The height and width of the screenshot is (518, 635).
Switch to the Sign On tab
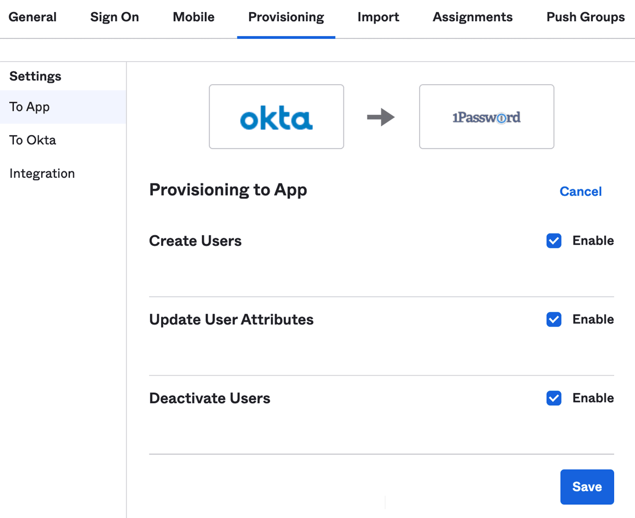(x=114, y=17)
